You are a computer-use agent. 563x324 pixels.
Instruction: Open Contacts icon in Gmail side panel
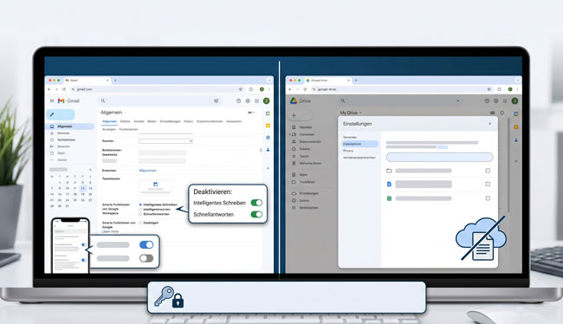coord(268,149)
